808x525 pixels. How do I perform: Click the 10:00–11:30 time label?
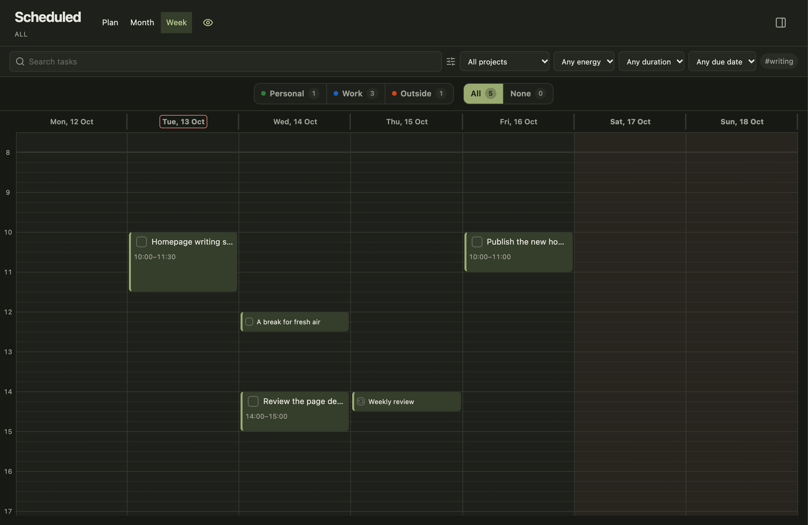tap(155, 257)
